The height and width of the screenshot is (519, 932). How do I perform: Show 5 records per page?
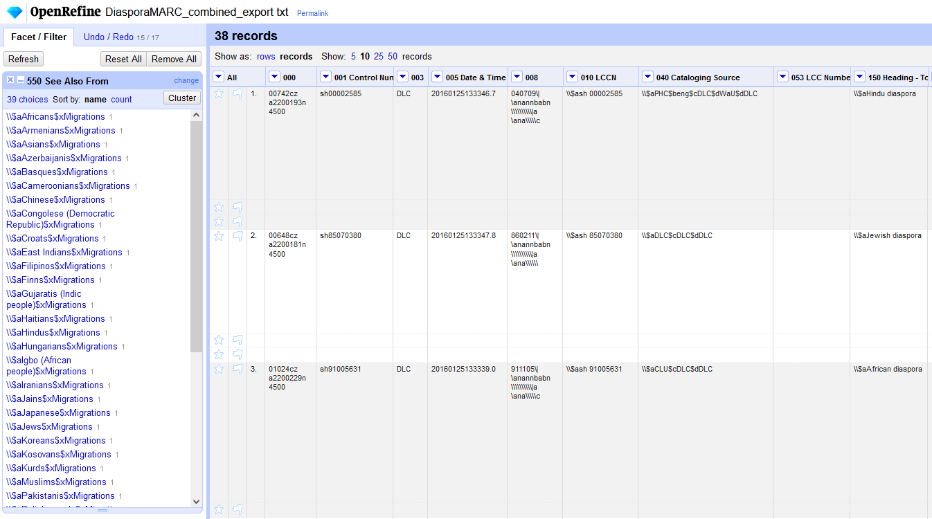point(353,56)
